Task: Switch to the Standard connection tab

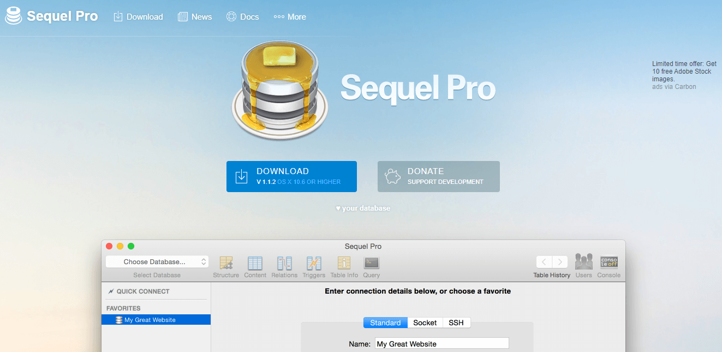Action: tap(385, 323)
